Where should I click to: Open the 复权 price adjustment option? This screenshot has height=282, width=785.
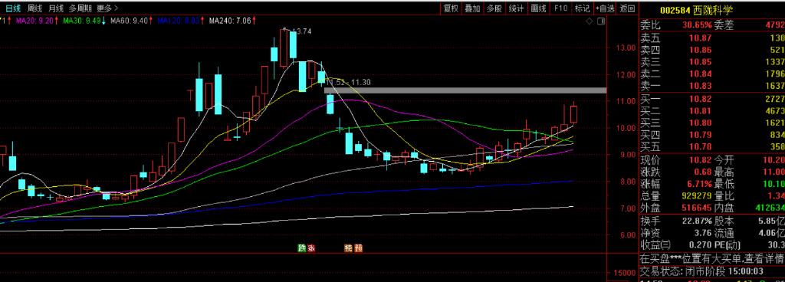pos(451,8)
